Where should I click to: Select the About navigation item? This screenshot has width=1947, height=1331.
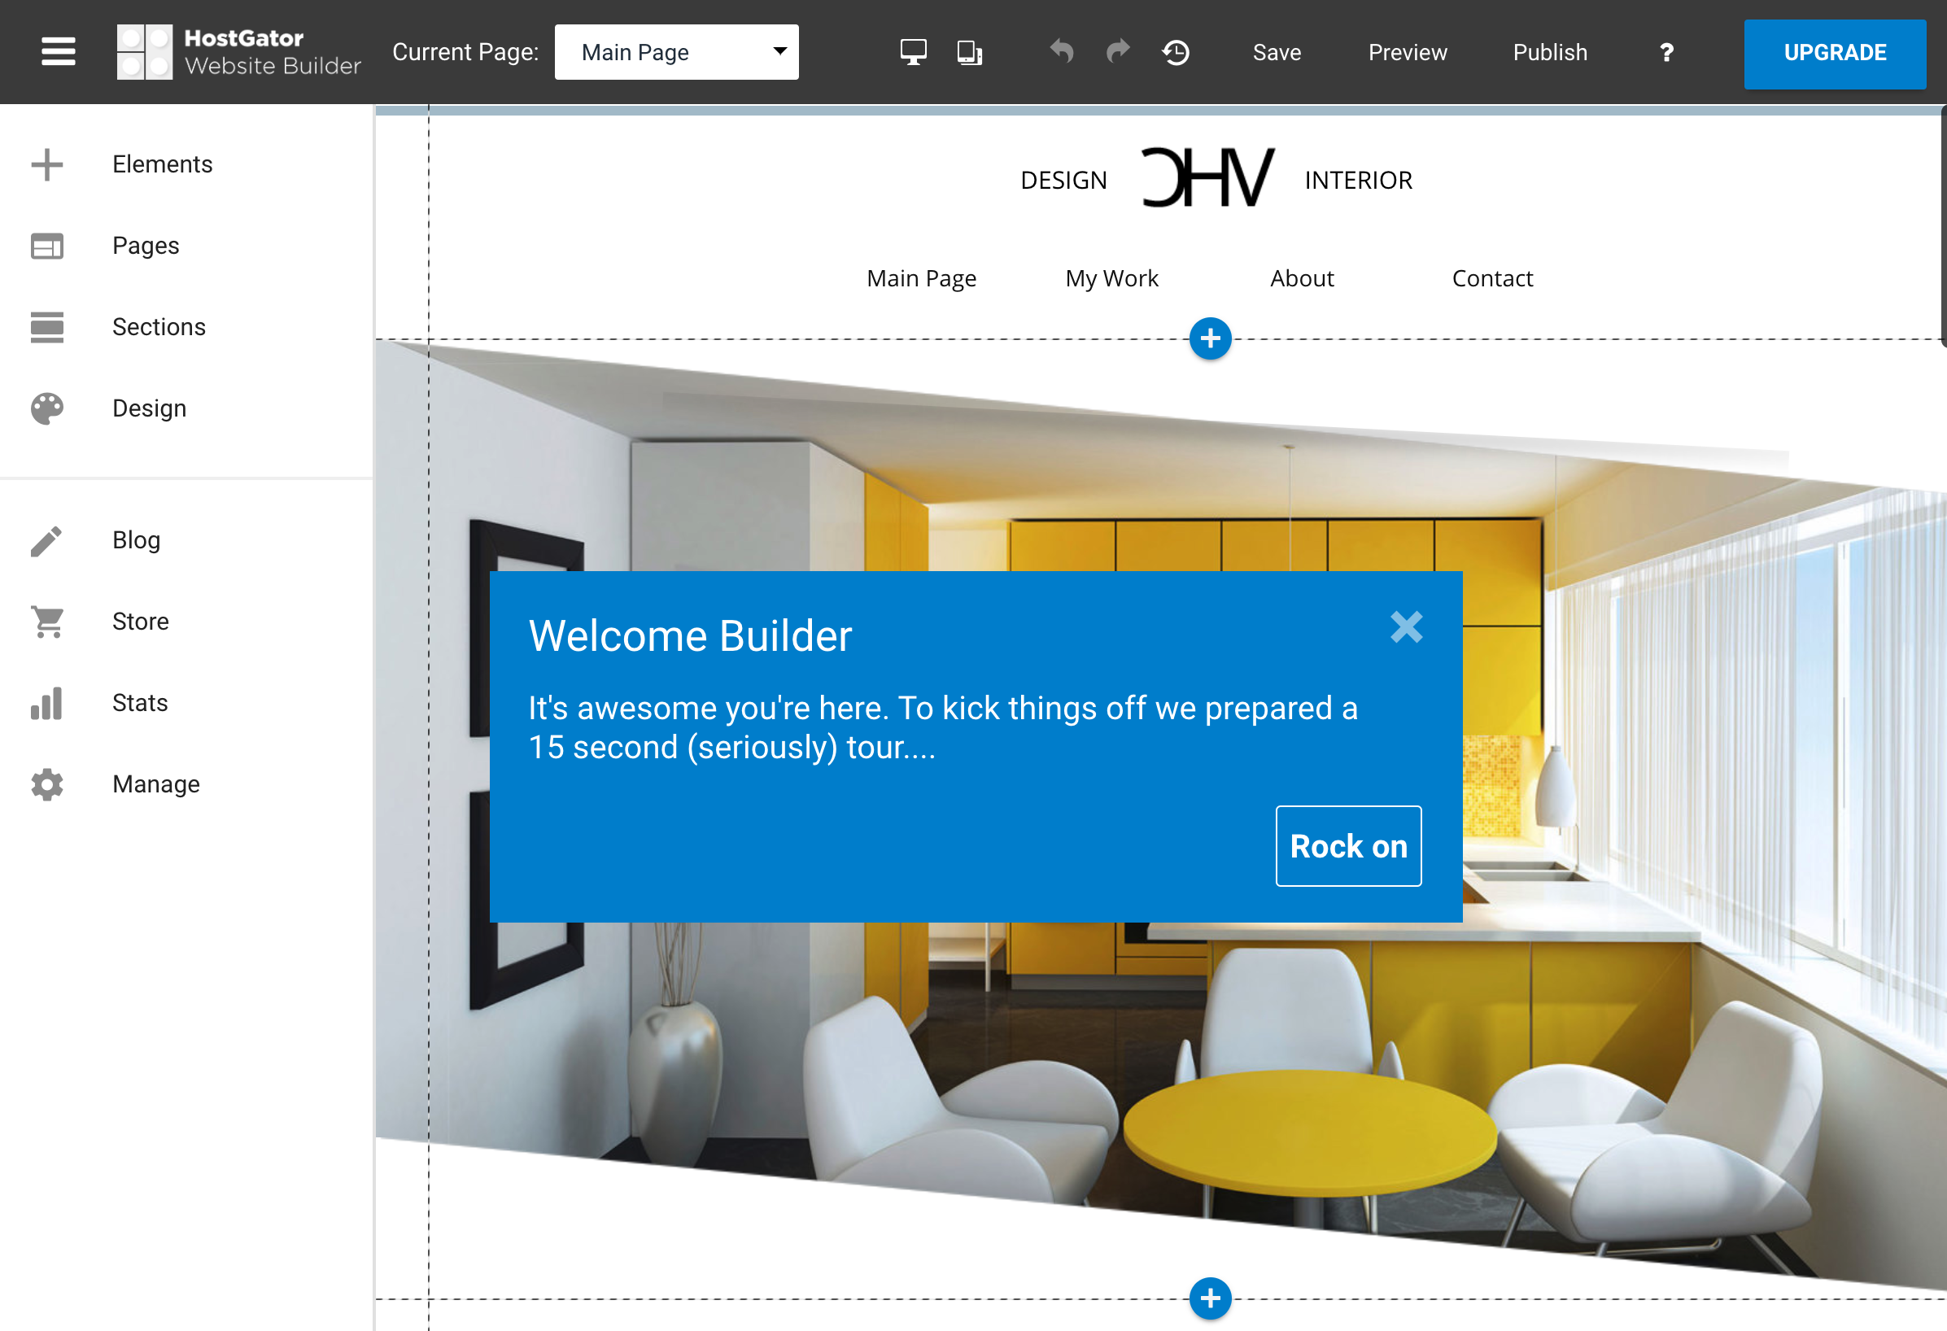pos(1302,278)
